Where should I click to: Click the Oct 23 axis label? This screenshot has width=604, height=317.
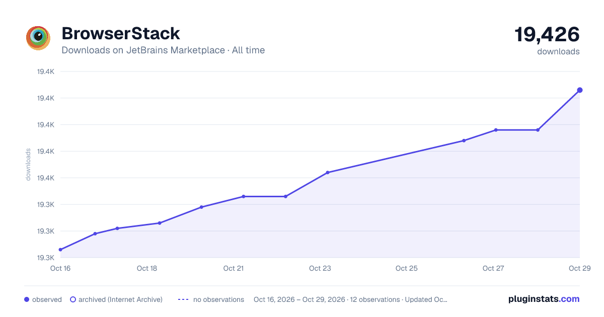tap(320, 268)
